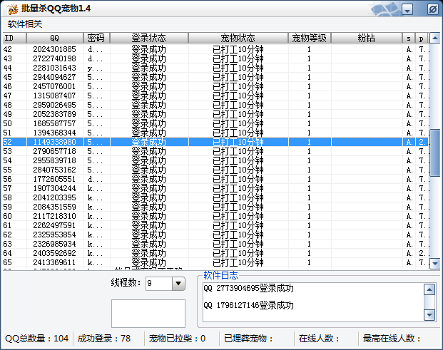Viewport: 443px width, 350px height.
Task: Select row with QQ 2041203395
Action: pos(215,197)
